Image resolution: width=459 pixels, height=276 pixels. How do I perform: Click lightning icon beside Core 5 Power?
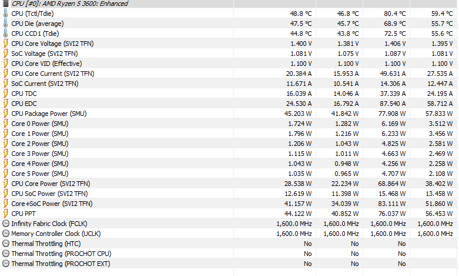click(5, 174)
